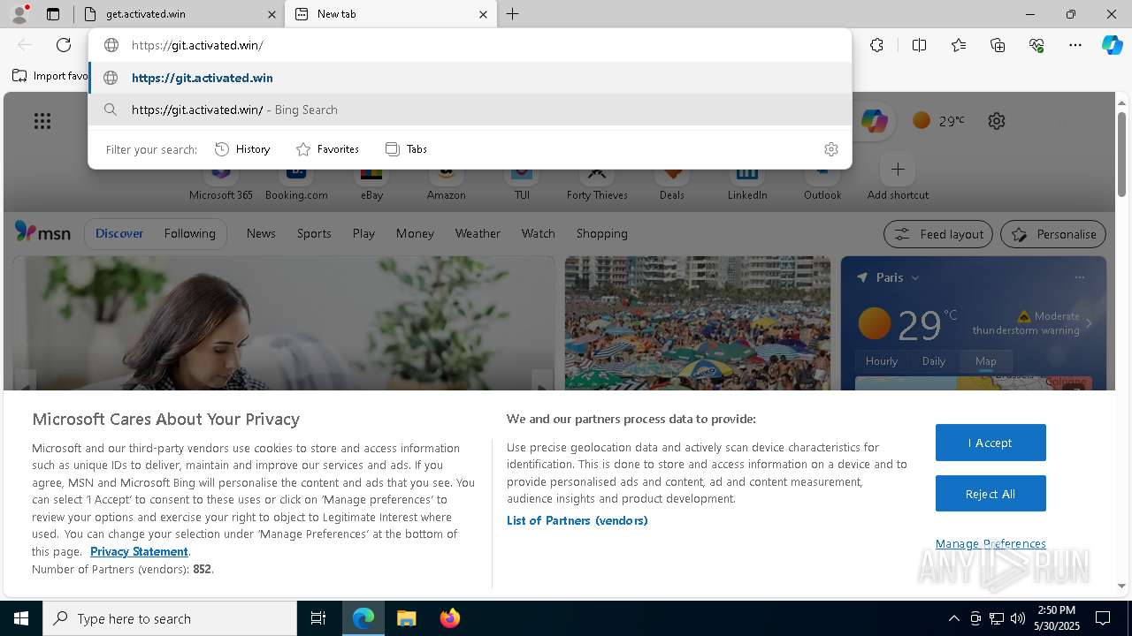Open the Favorites star icon
The height and width of the screenshot is (636, 1132).
(959, 45)
